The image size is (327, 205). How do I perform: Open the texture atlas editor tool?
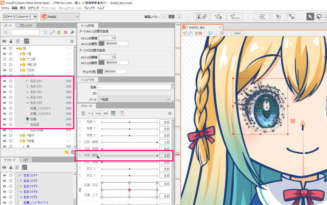click(x=201, y=17)
